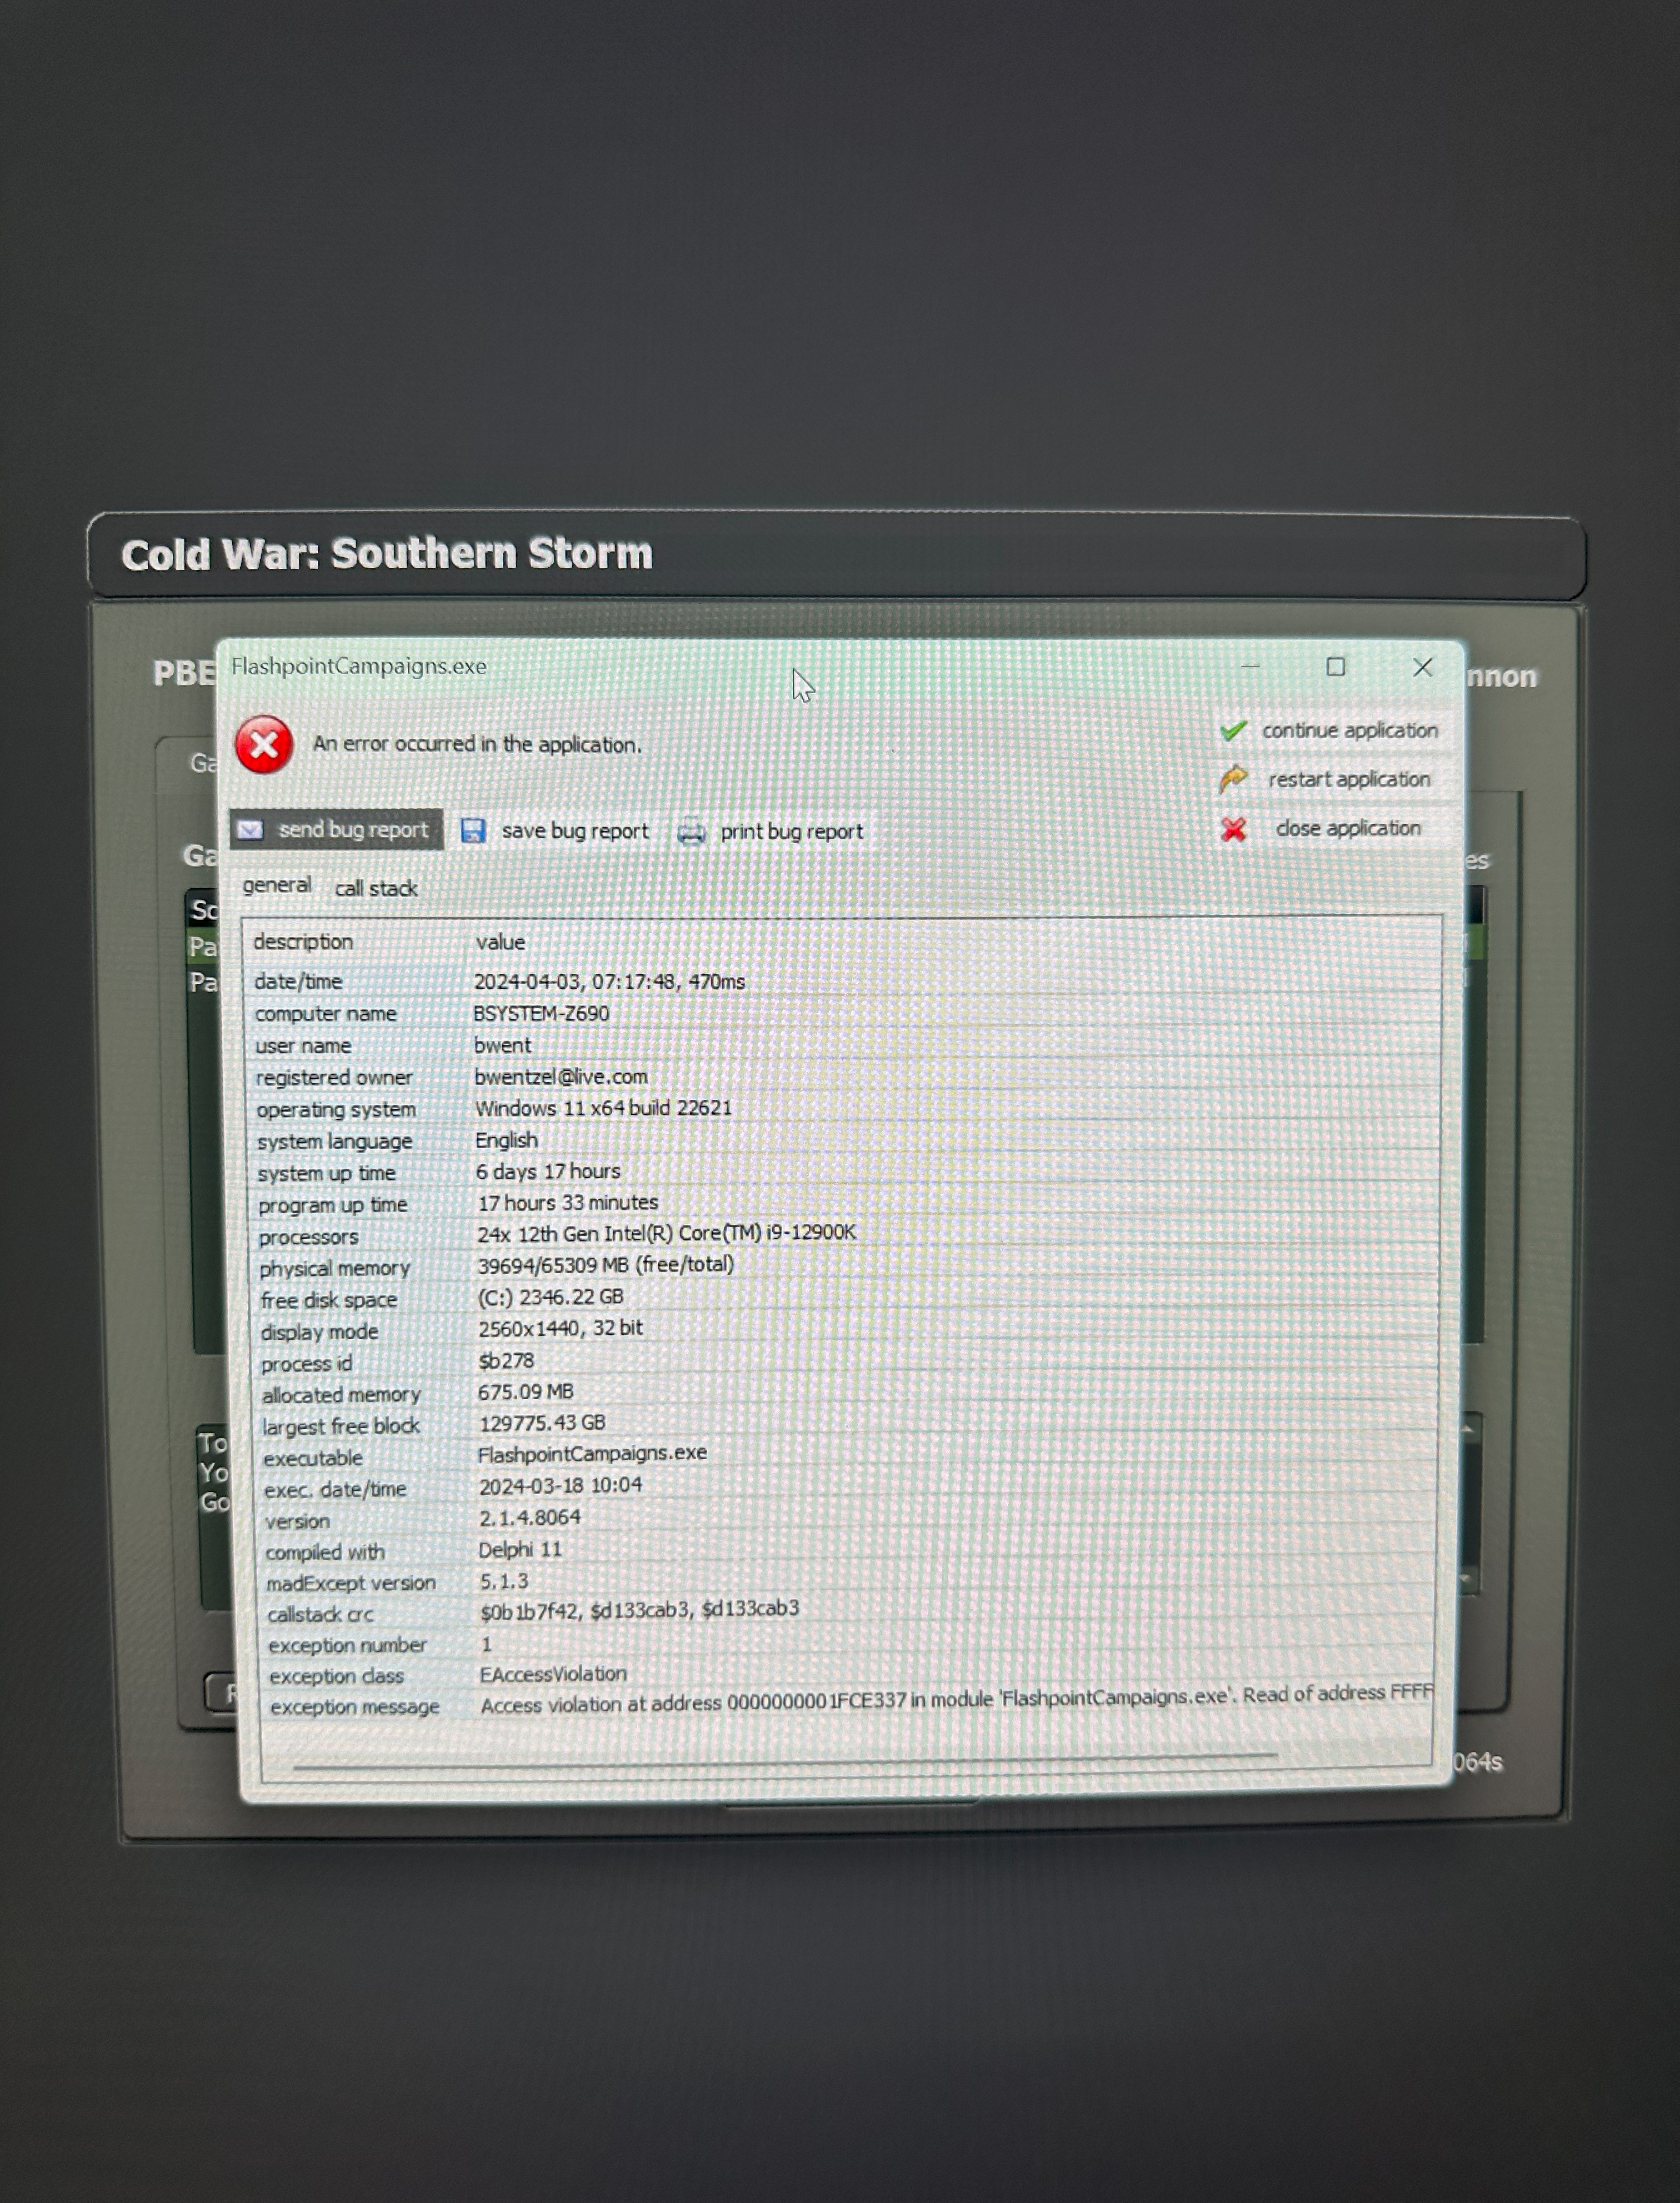Select callstack crc $0b1b7f42 value
This screenshot has width=1680, height=2203.
tap(639, 1610)
